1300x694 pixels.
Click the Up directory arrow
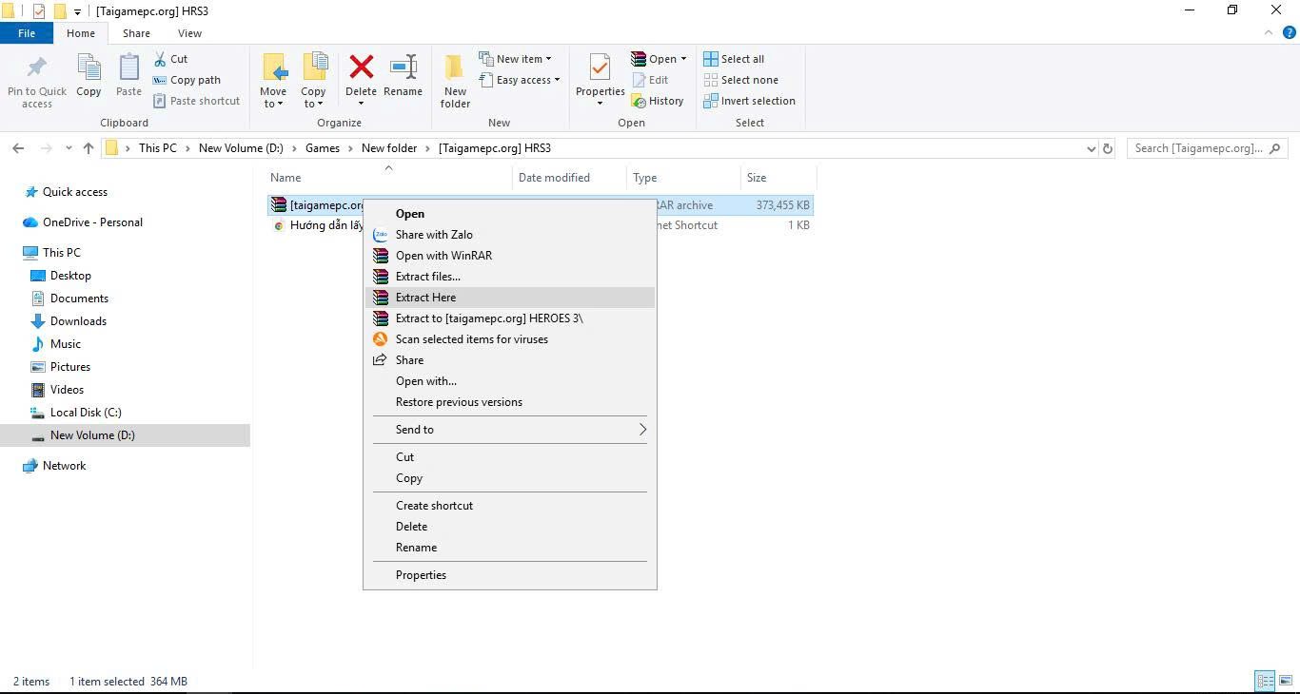(89, 148)
